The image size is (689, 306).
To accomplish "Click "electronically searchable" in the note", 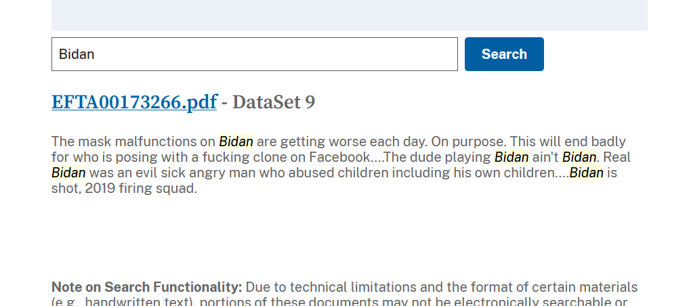I will [x=530, y=302].
